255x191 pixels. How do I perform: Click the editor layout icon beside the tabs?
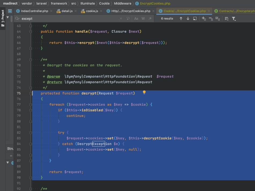pyautogui.click(x=10, y=11)
